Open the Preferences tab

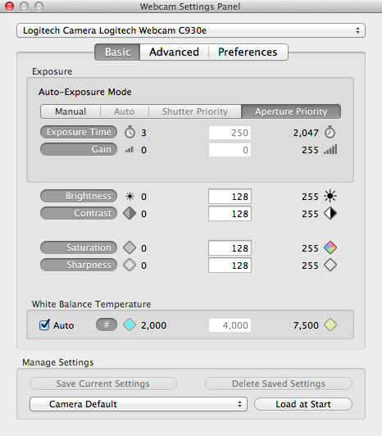pos(248,52)
